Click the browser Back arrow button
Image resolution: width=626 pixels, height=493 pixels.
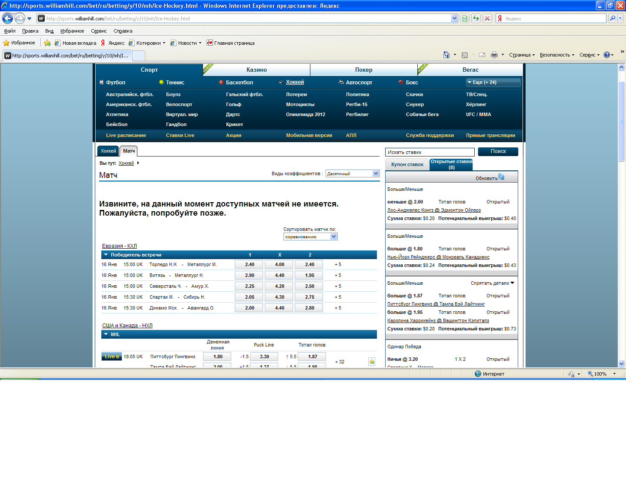click(7, 18)
